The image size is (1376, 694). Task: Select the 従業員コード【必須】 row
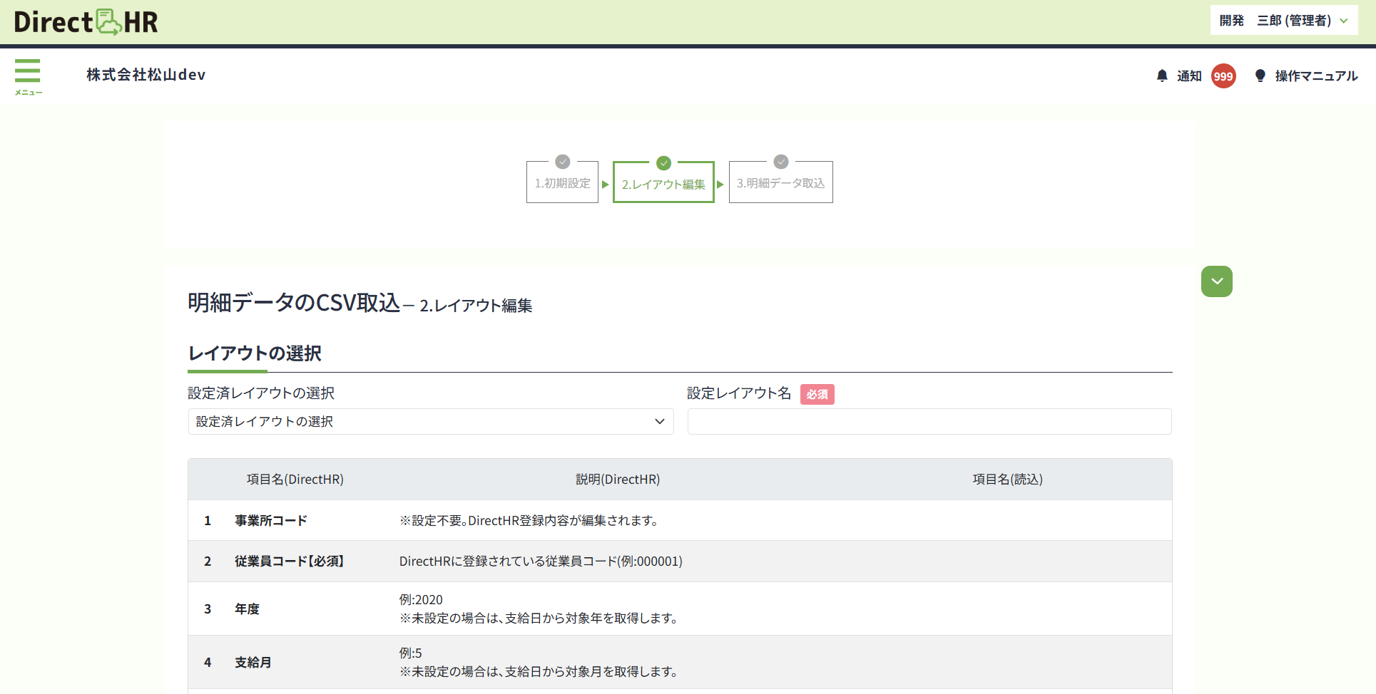[x=289, y=561]
